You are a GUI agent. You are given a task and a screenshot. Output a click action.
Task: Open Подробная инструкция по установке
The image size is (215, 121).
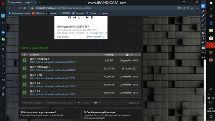coord(42,115)
